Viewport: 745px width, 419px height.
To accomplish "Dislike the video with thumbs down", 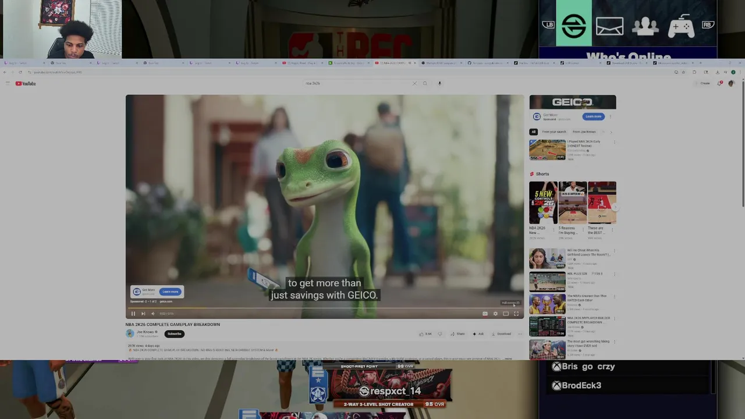I will click(439, 334).
